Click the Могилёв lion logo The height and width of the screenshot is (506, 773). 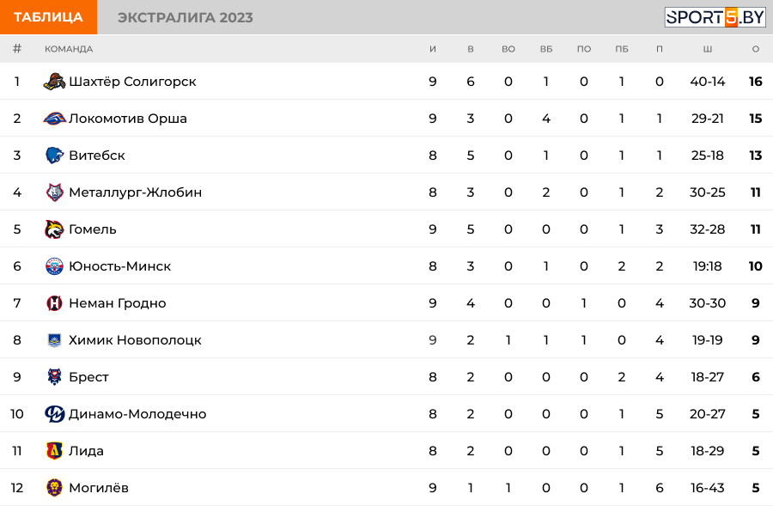click(x=54, y=488)
